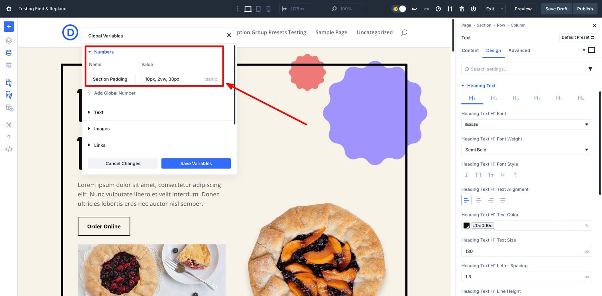Select the H3 heading tab

coord(515,98)
